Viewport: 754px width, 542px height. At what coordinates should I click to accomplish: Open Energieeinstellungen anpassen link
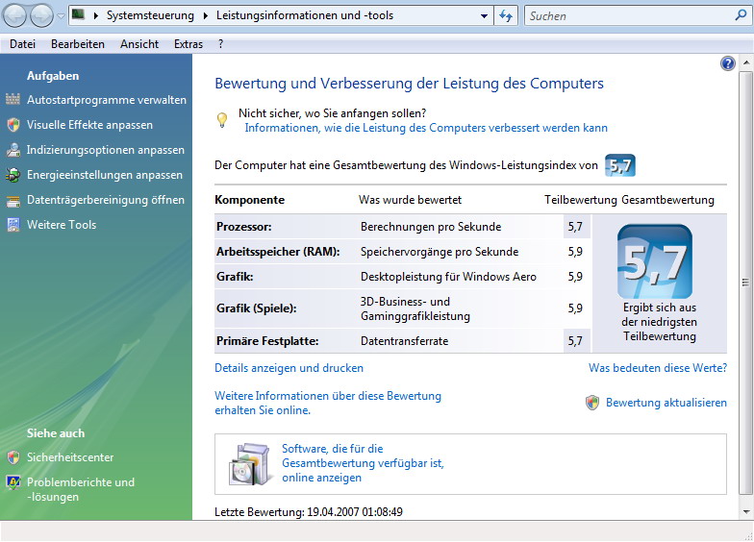[x=105, y=175]
